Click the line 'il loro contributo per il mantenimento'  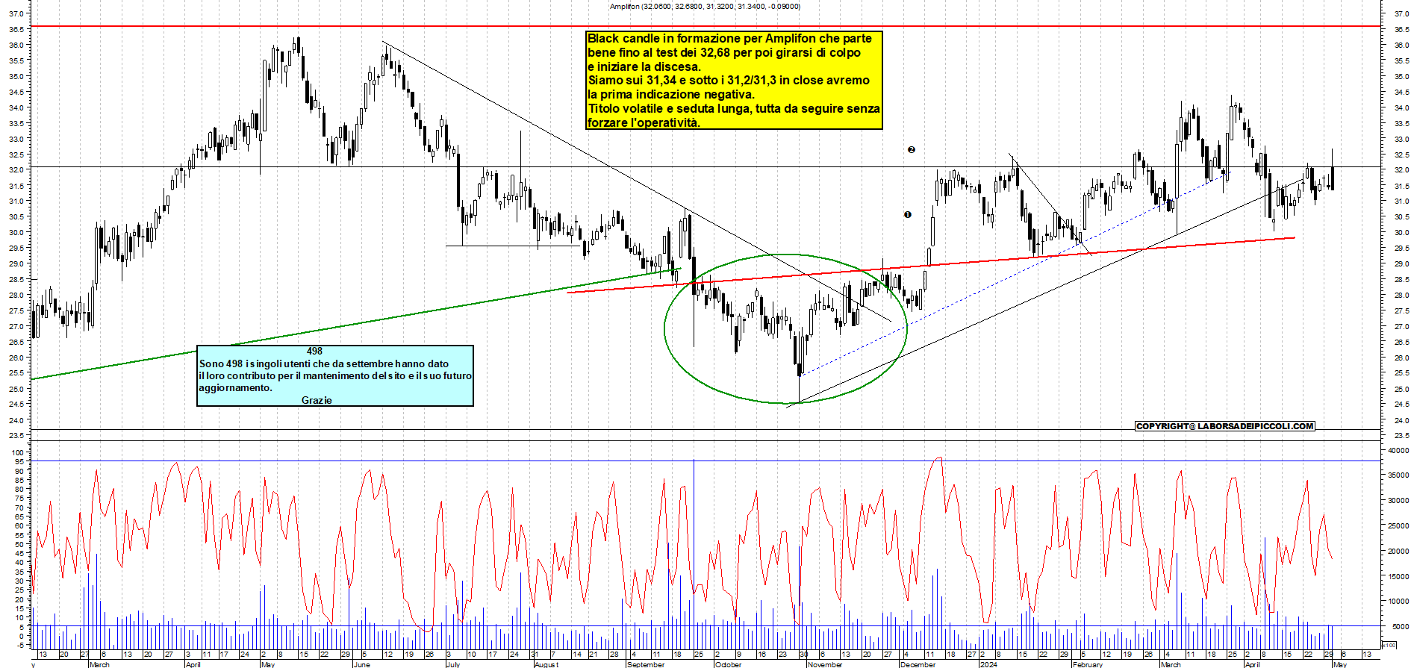[x=335, y=375]
